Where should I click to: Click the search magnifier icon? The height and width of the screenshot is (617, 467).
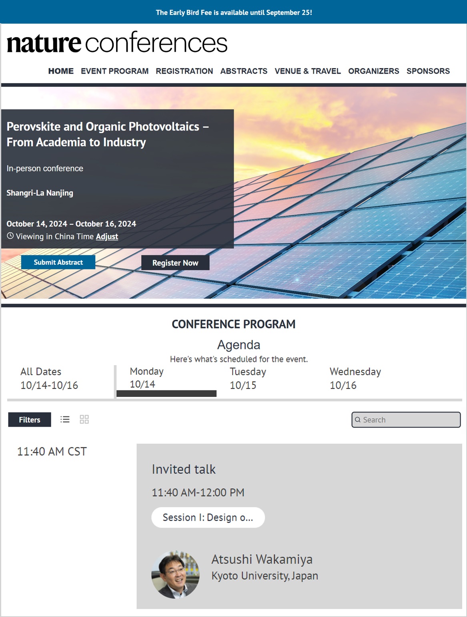(358, 420)
